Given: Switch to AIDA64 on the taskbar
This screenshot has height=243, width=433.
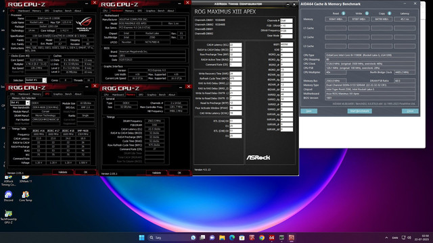Looking at the screenshot, I should (271, 238).
